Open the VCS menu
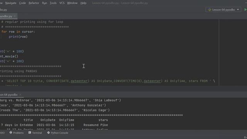 [x=62, y=3]
